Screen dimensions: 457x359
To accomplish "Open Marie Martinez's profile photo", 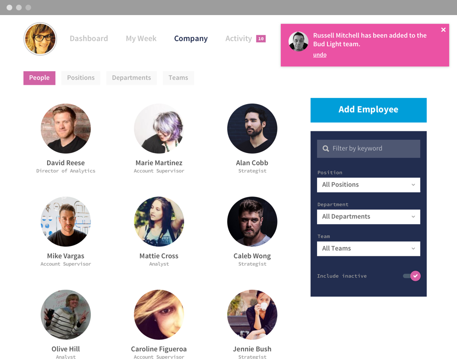I will click(x=159, y=129).
